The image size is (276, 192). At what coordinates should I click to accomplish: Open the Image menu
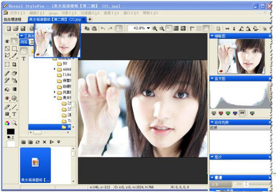pyautogui.click(x=53, y=13)
